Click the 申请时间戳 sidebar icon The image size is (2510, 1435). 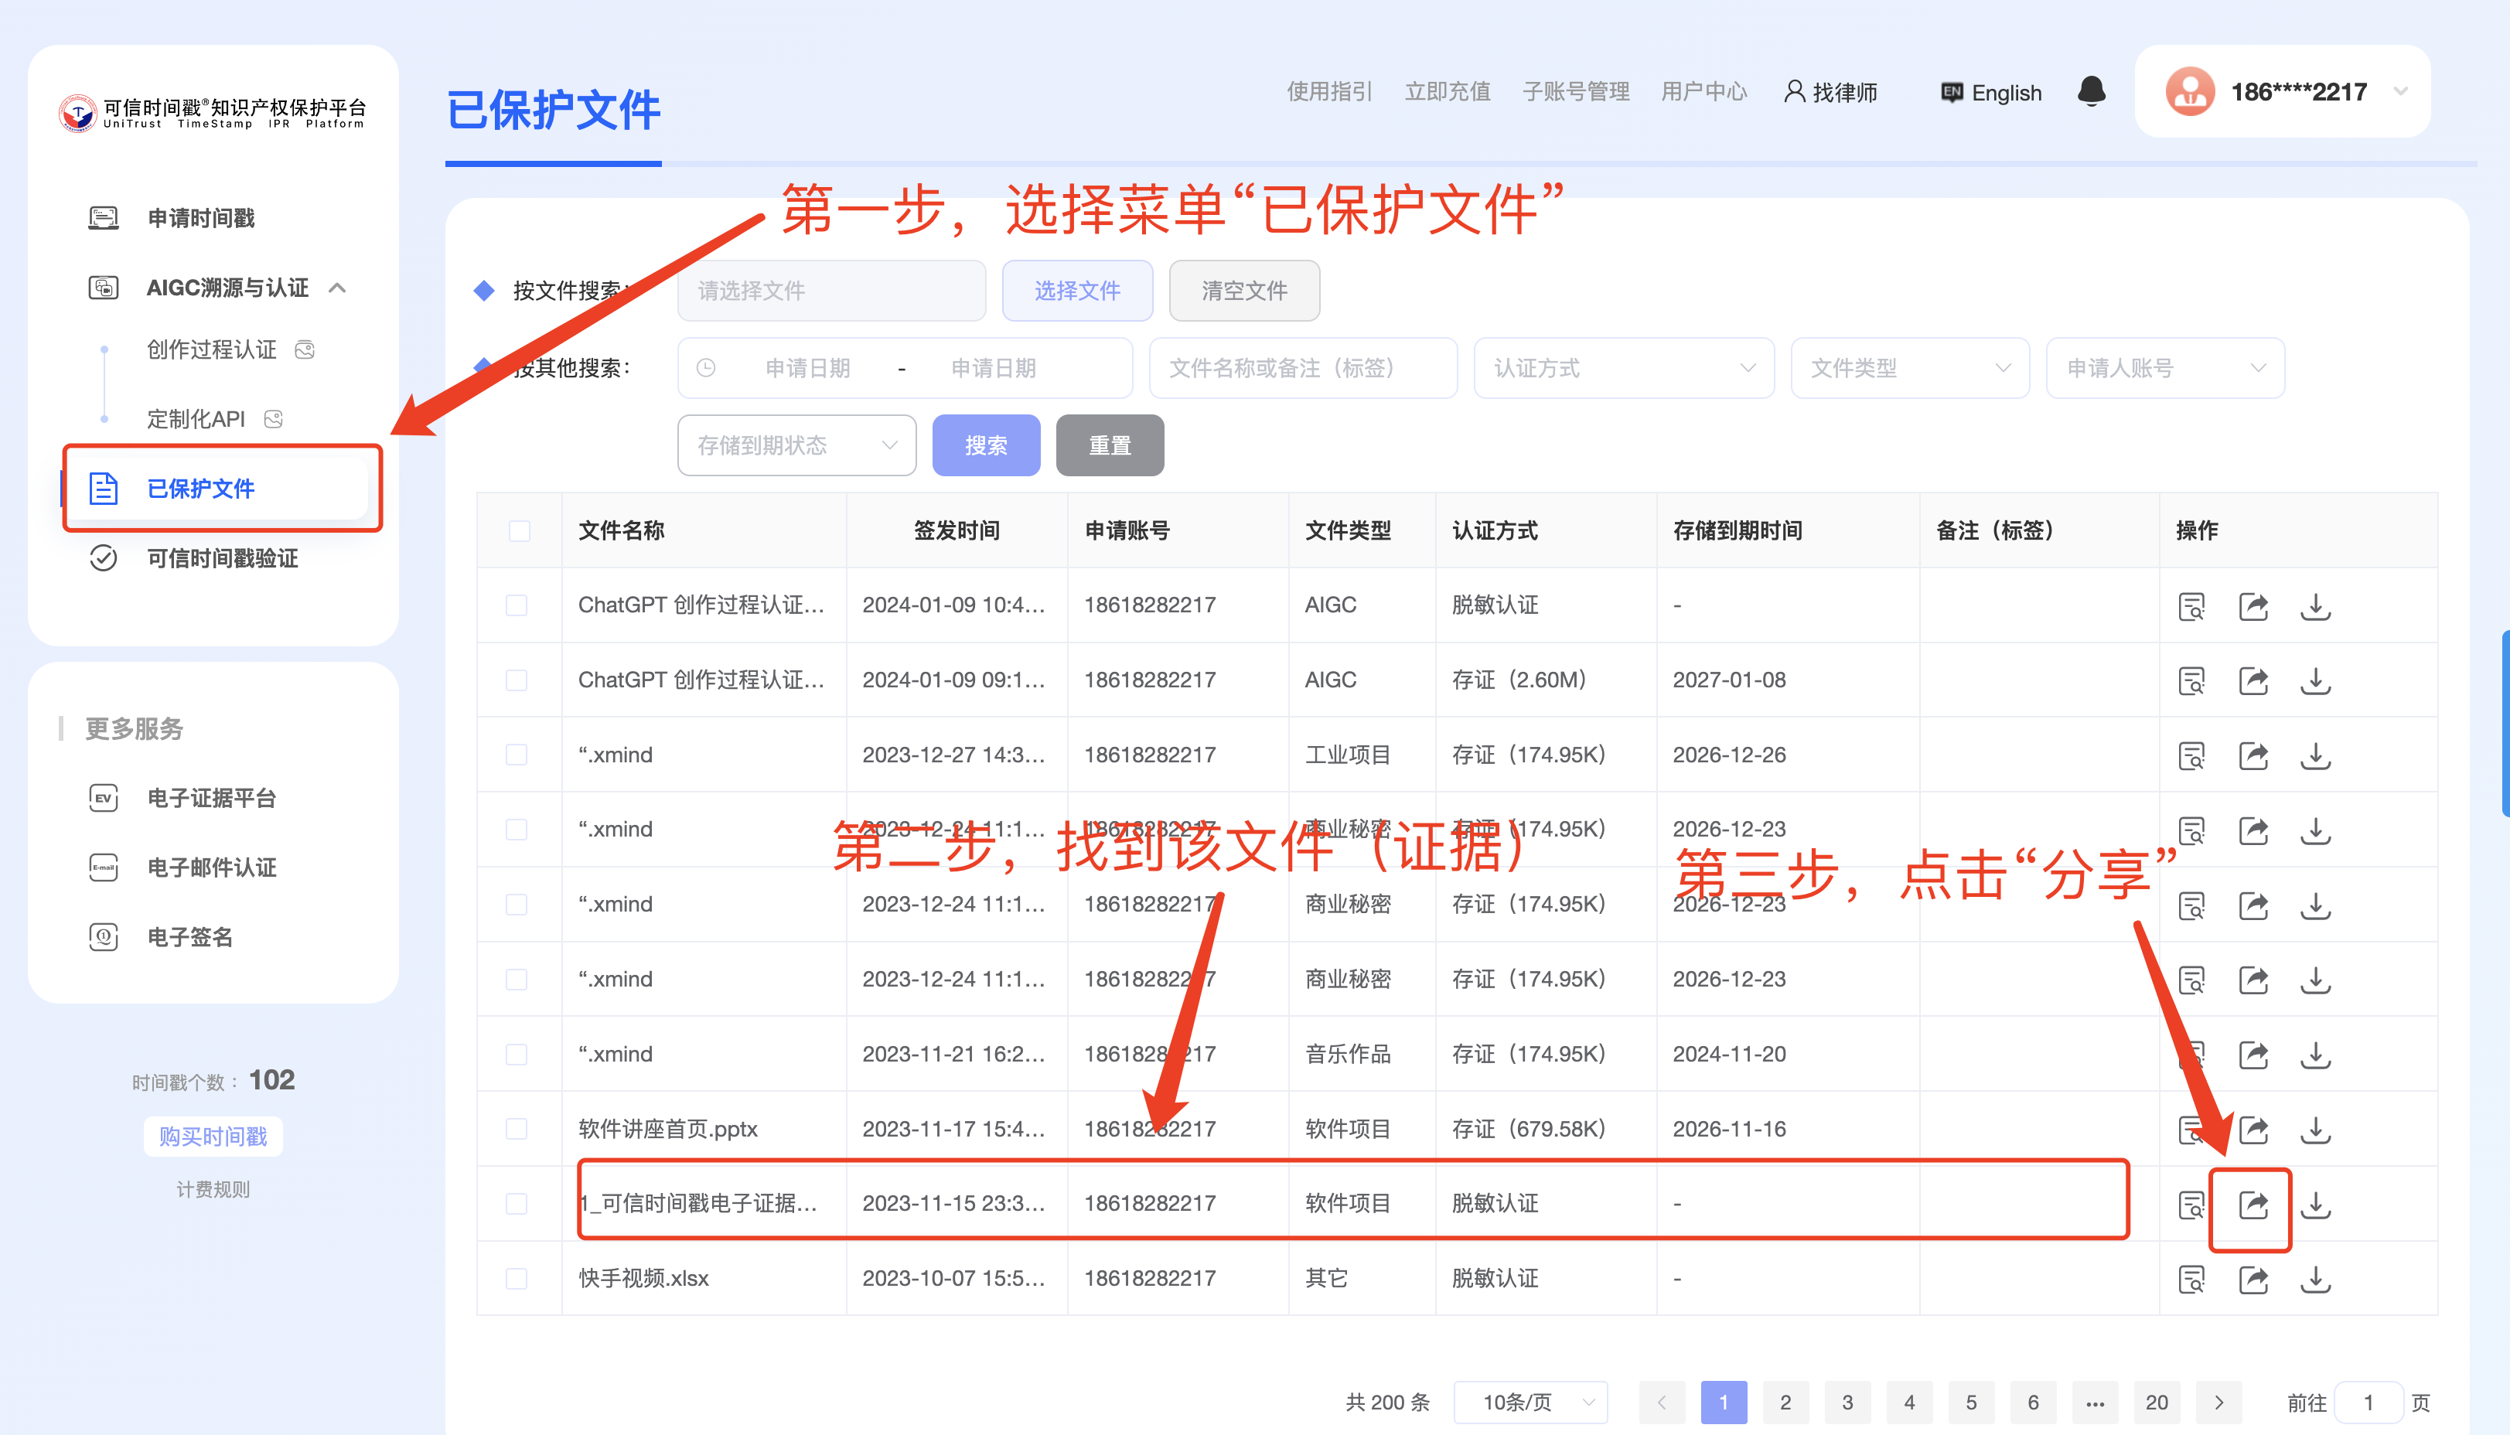[104, 218]
